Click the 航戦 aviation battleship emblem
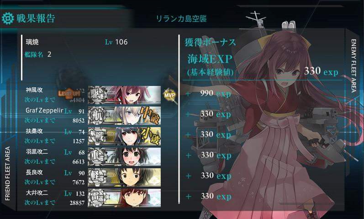 97,136
